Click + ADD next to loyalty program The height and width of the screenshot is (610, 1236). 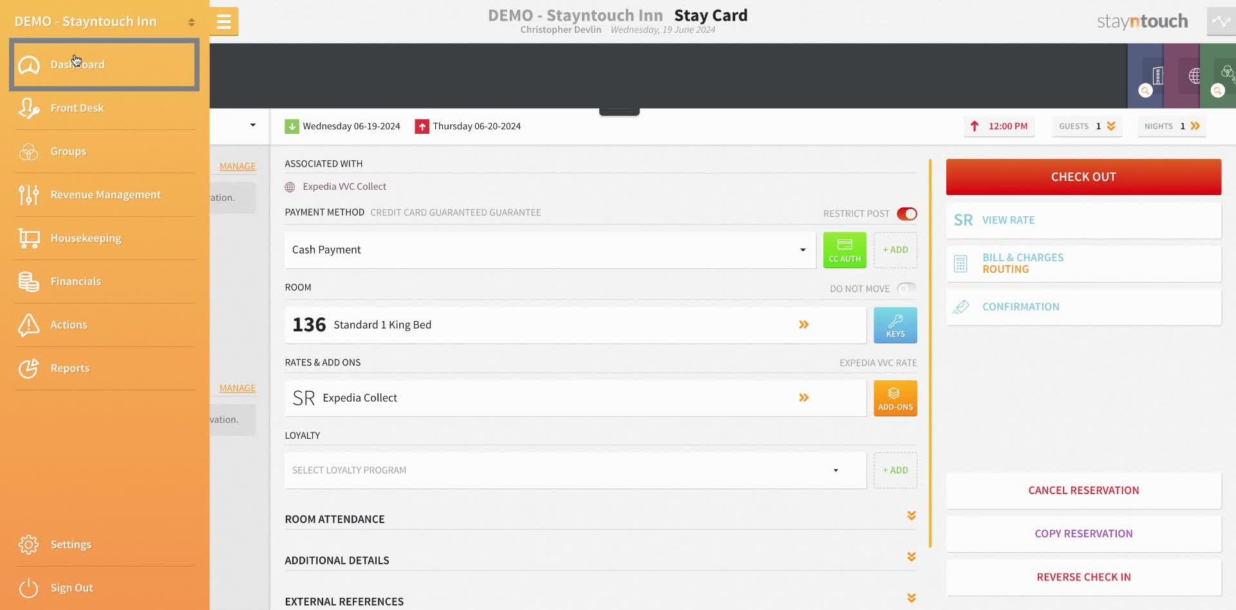click(x=895, y=470)
